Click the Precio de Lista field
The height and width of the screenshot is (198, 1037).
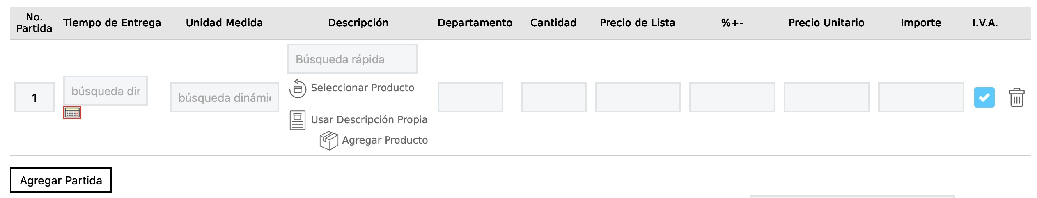pyautogui.click(x=638, y=97)
